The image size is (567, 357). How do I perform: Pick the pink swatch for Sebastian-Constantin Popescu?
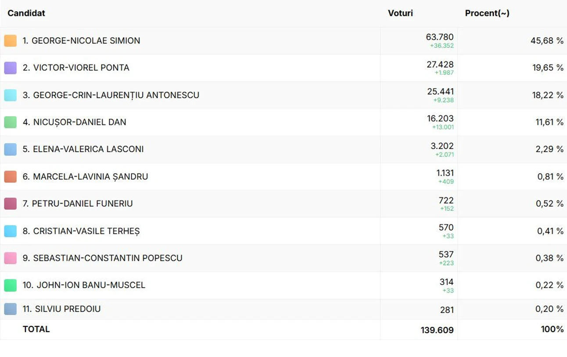pyautogui.click(x=11, y=258)
